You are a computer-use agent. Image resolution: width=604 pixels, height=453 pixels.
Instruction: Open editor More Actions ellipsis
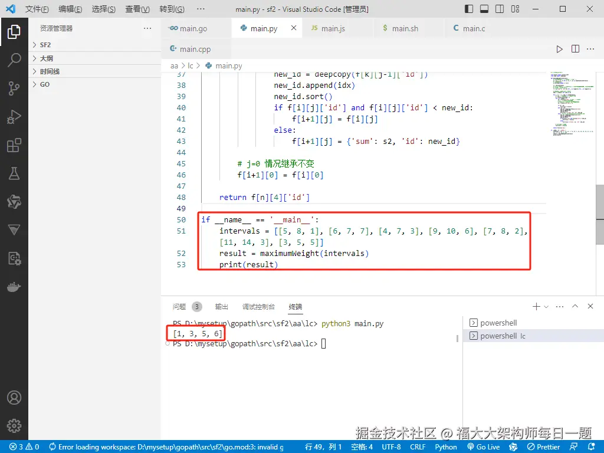[590, 49]
